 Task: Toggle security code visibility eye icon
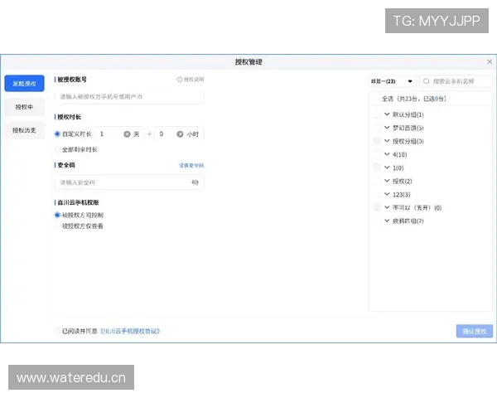click(x=195, y=182)
